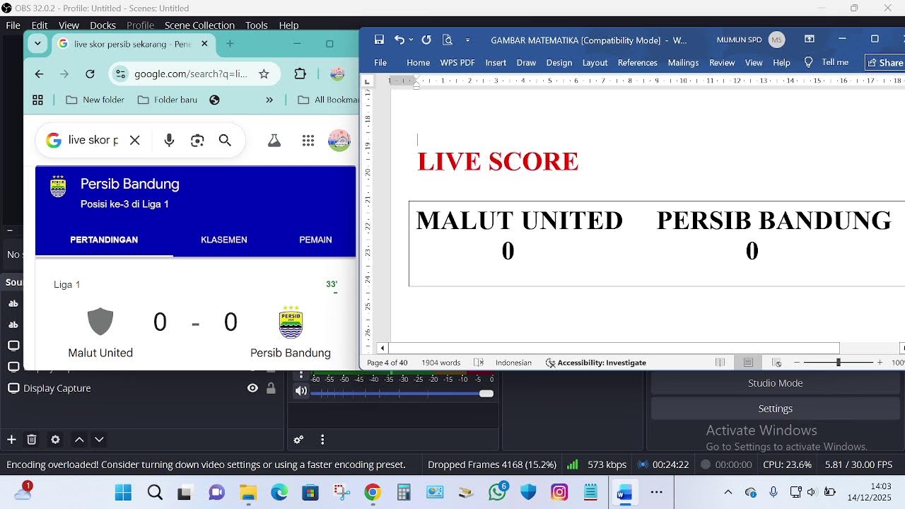Screen dimensions: 905x509
Task: Open Chrome extensions puzzle icon
Action: 300,74
